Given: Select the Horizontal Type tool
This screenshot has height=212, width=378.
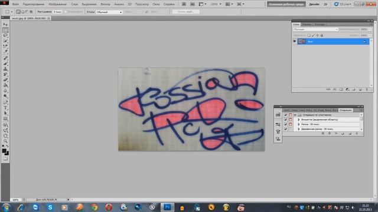Looking at the screenshot, I should tap(5, 108).
